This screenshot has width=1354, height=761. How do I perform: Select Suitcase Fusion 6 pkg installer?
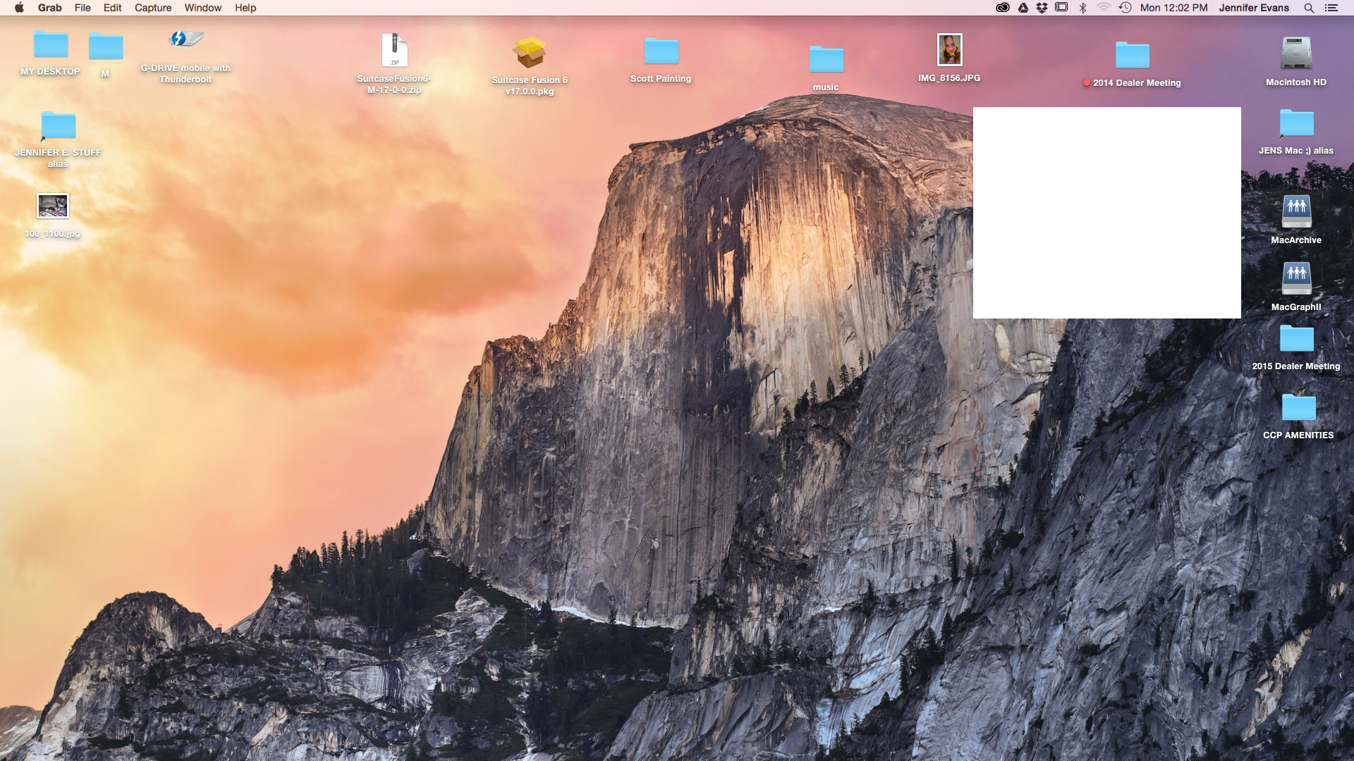[529, 53]
